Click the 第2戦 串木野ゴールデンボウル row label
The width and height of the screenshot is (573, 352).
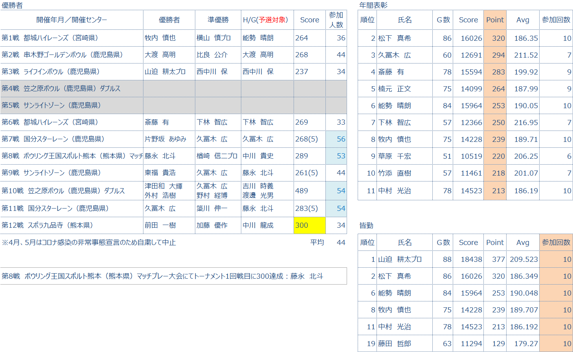tap(72, 55)
